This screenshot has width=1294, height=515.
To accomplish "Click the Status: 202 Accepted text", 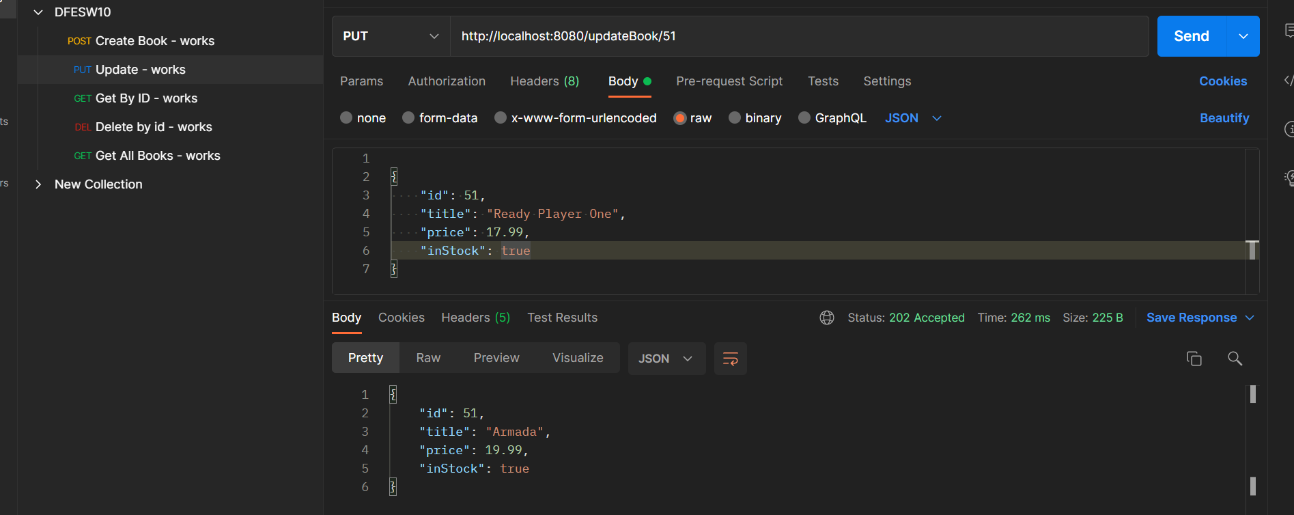I will [x=906, y=318].
